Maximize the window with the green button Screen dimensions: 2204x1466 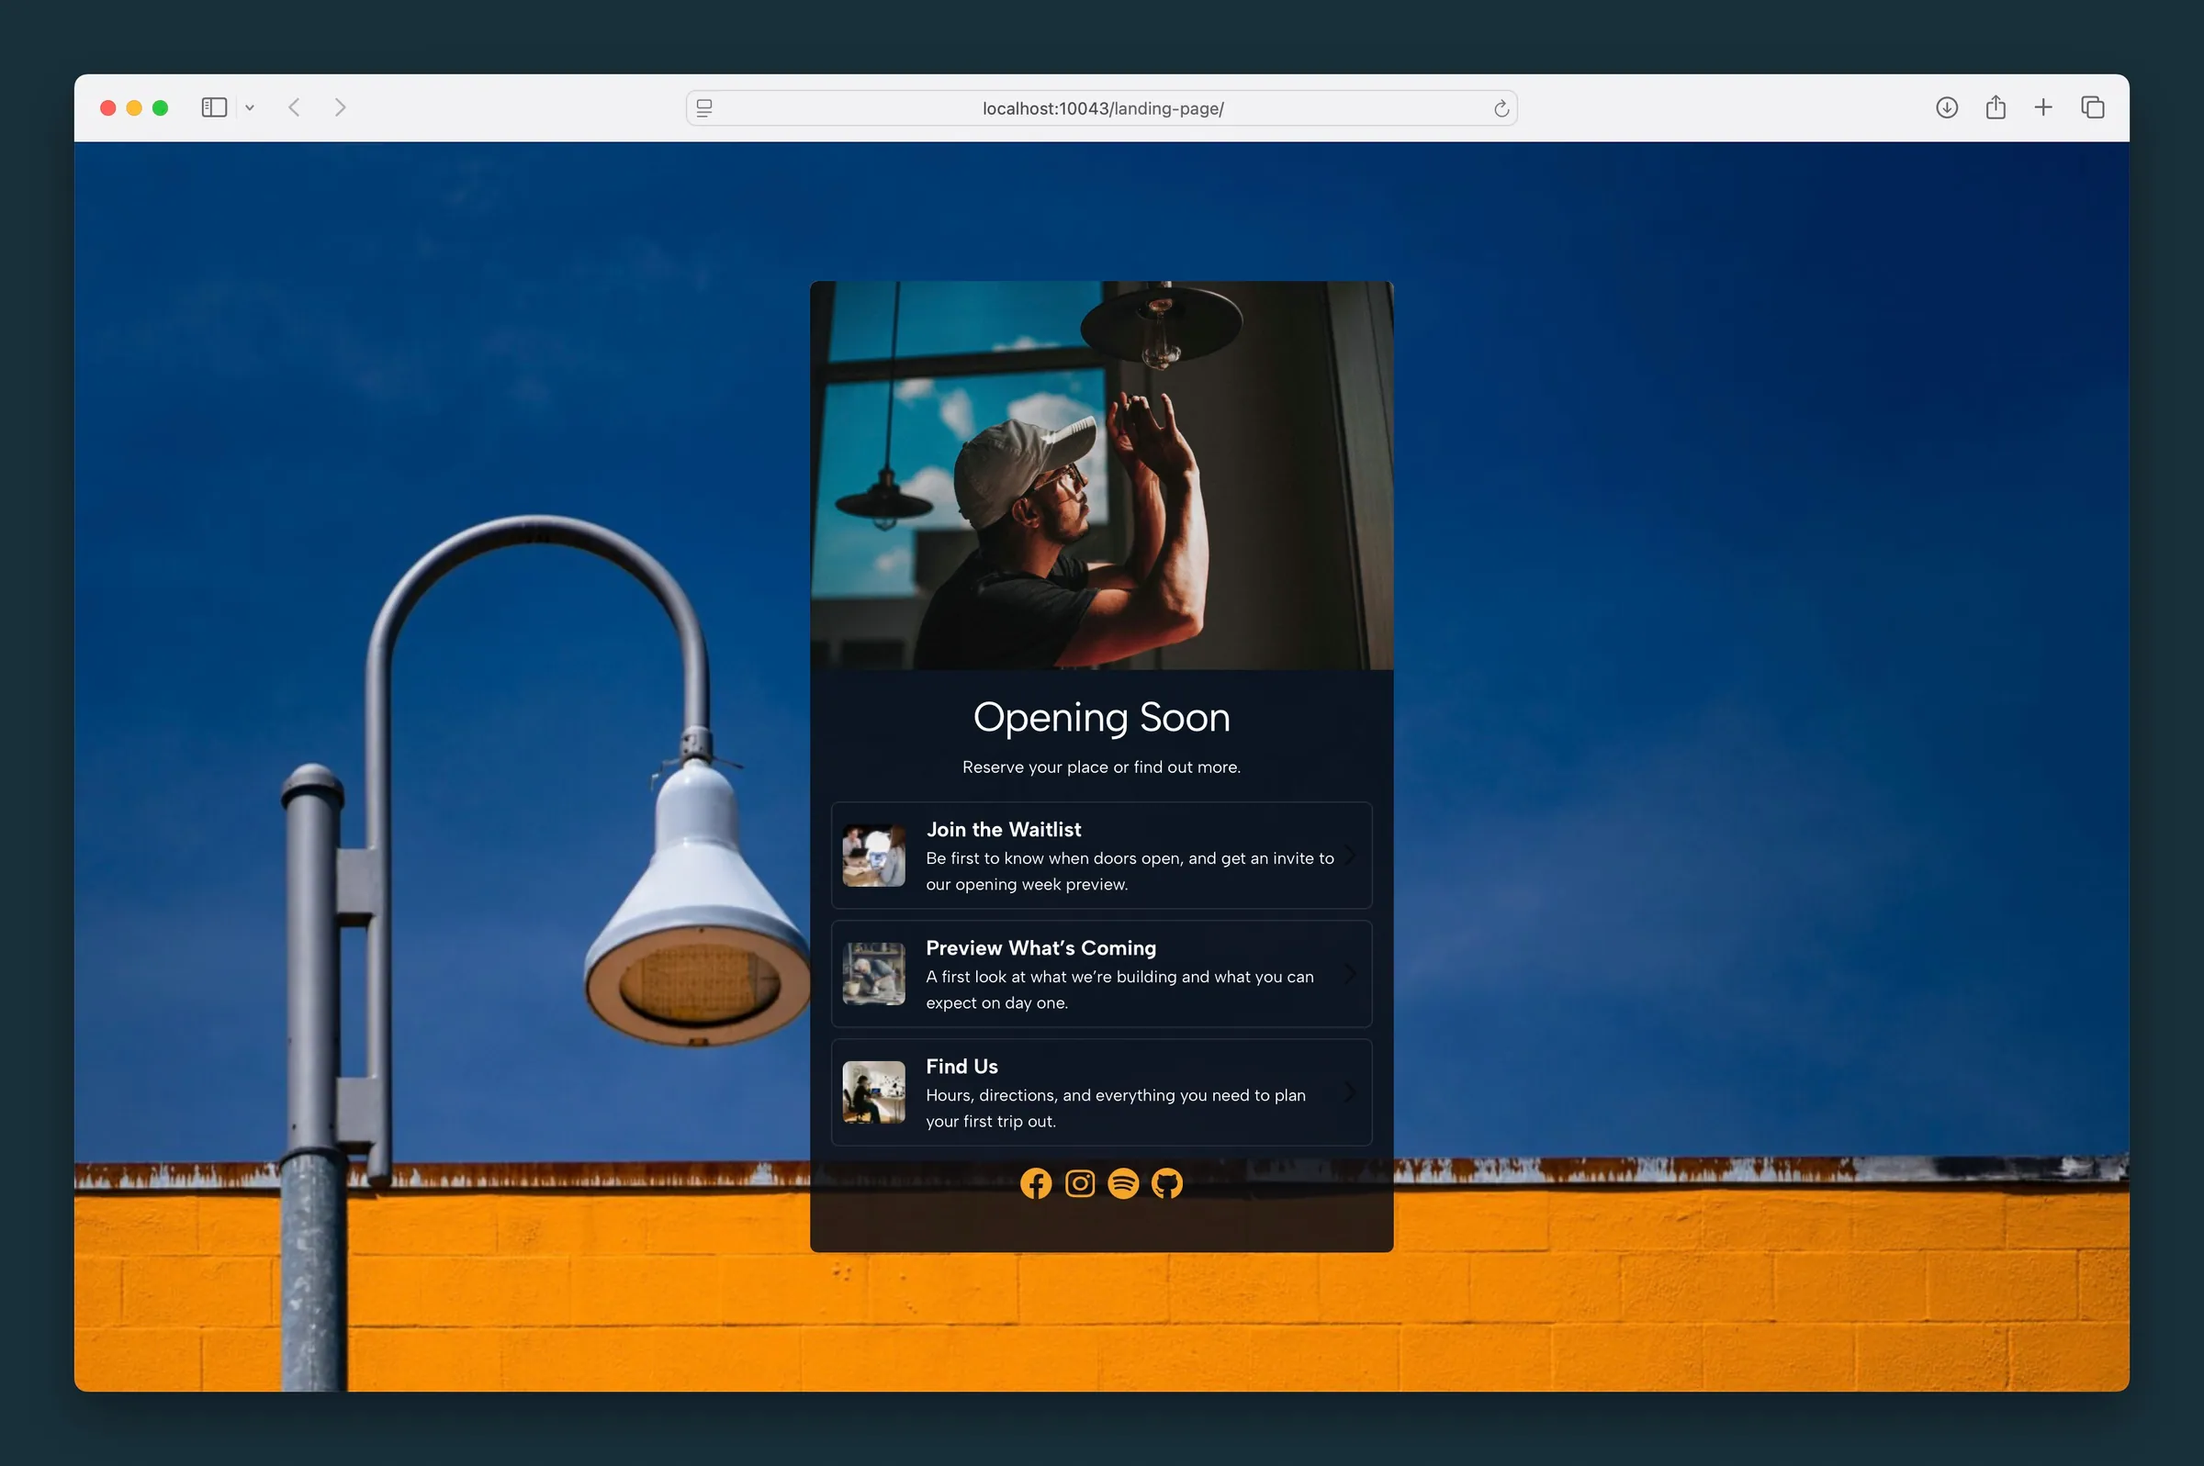[x=161, y=108]
